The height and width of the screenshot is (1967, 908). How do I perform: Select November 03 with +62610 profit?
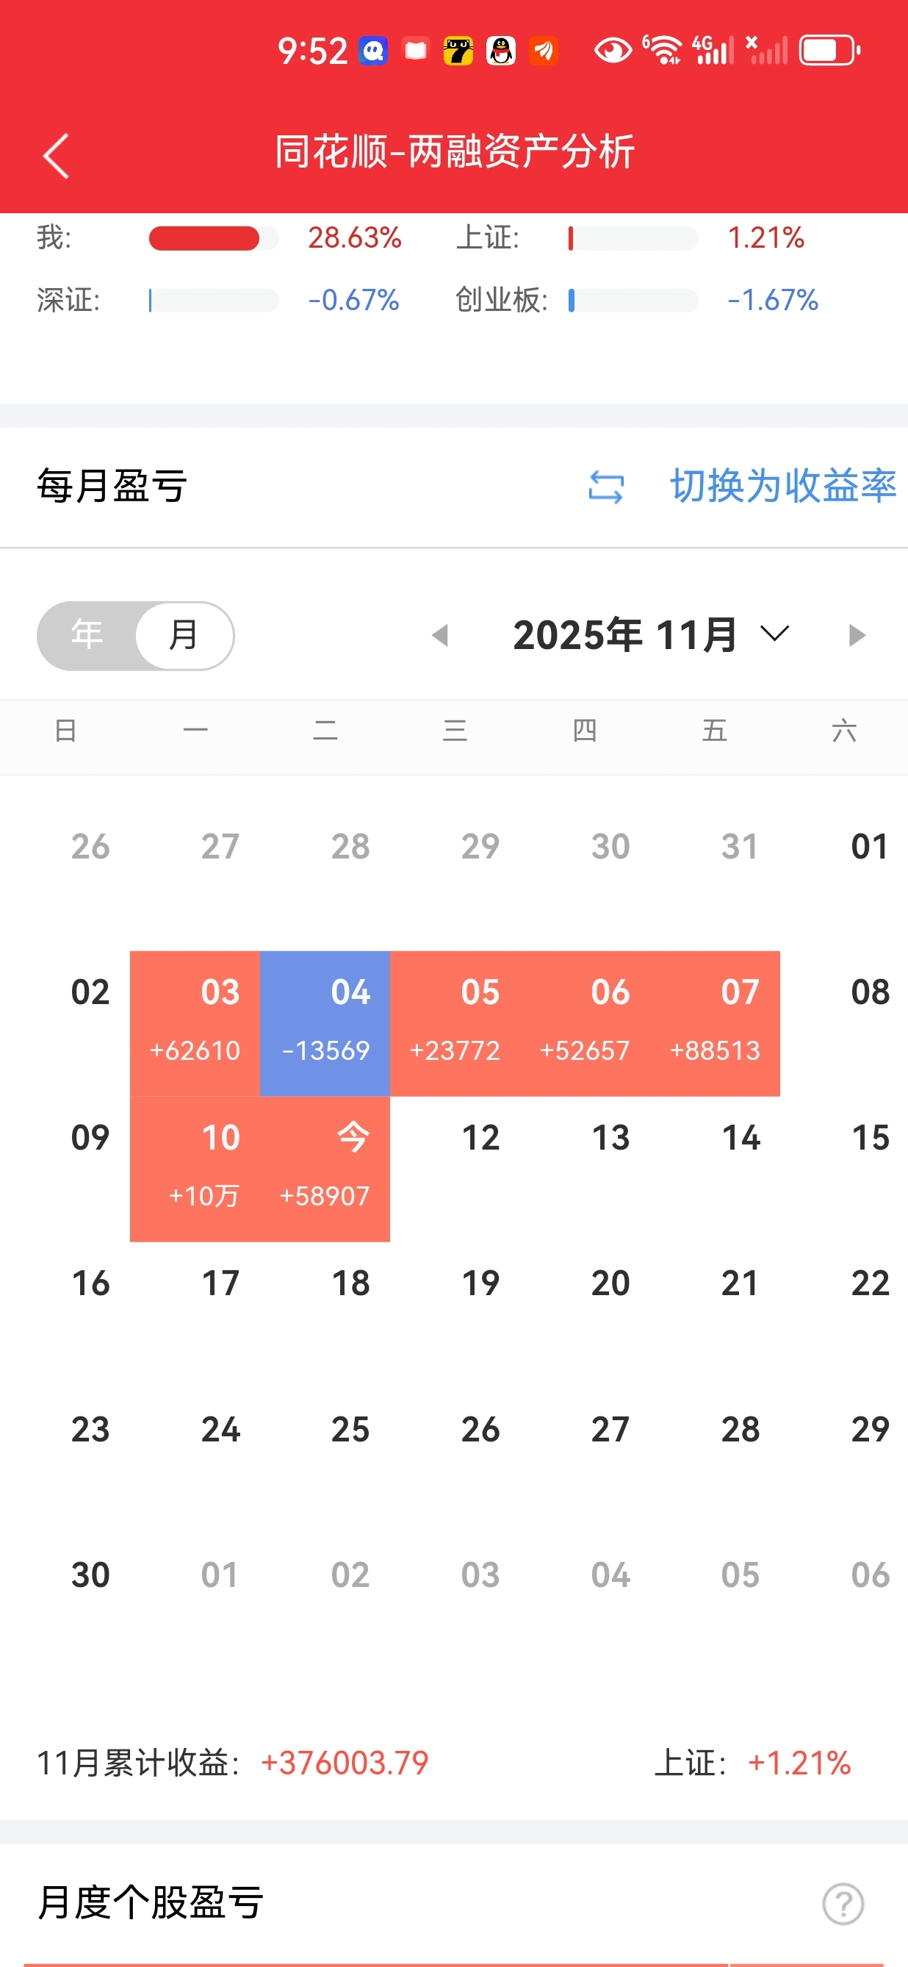tap(195, 1023)
